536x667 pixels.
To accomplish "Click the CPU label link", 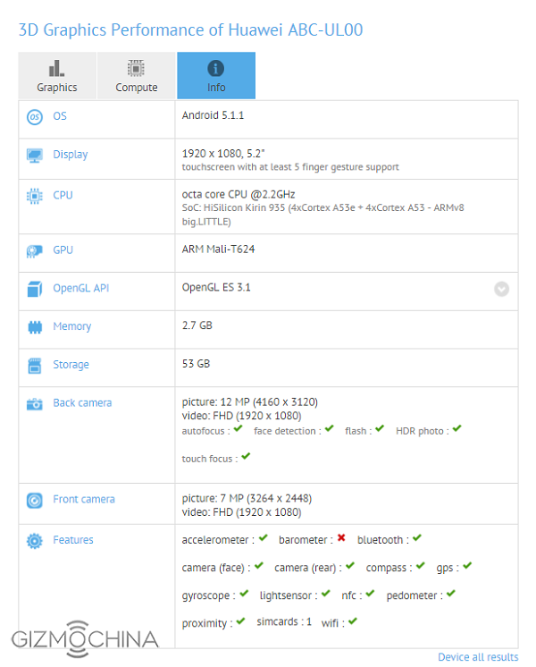I will click(x=63, y=195).
